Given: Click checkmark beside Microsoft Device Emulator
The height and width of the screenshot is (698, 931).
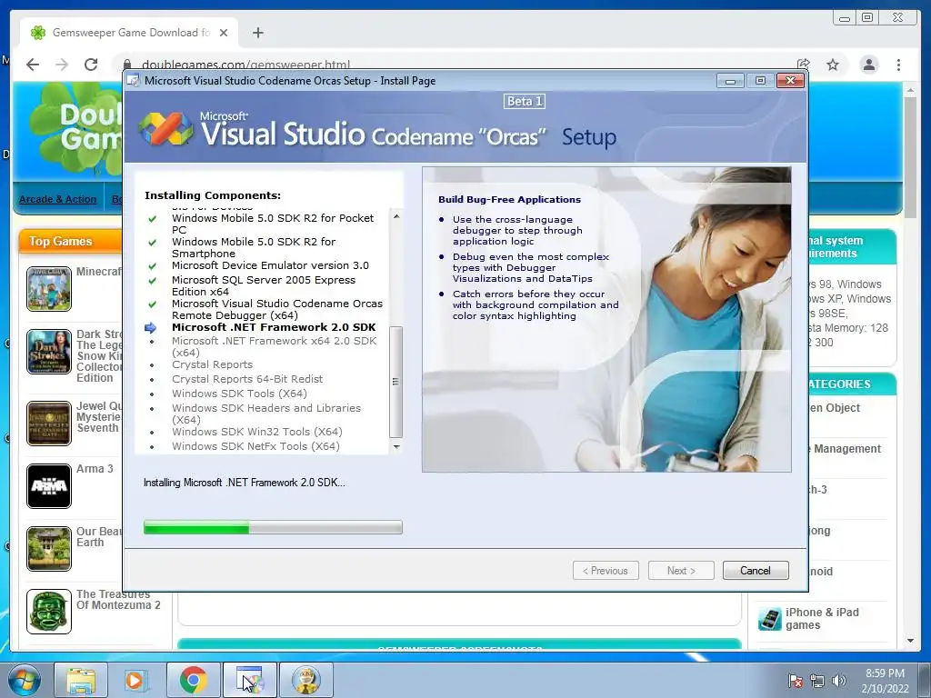Looking at the screenshot, I should 153,266.
